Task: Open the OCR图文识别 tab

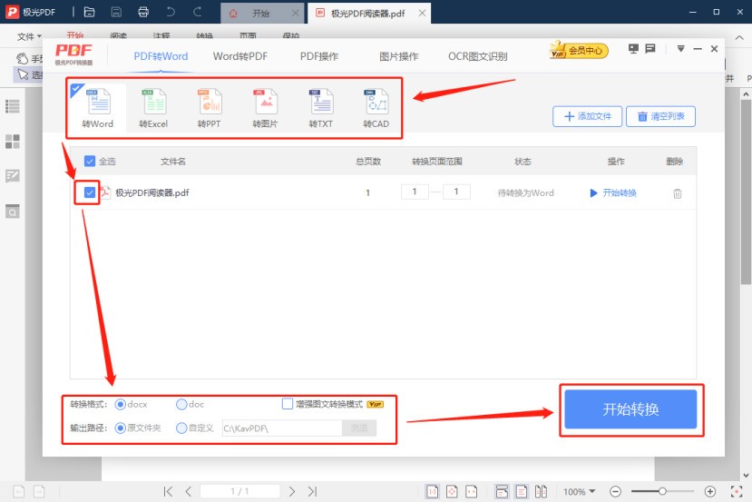Action: 477,56
